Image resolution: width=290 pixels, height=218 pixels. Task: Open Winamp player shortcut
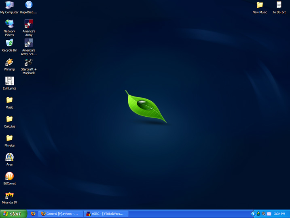click(x=9, y=64)
